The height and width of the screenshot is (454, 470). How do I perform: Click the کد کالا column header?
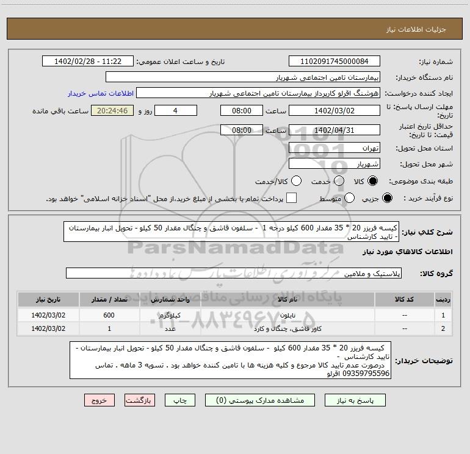(404, 299)
